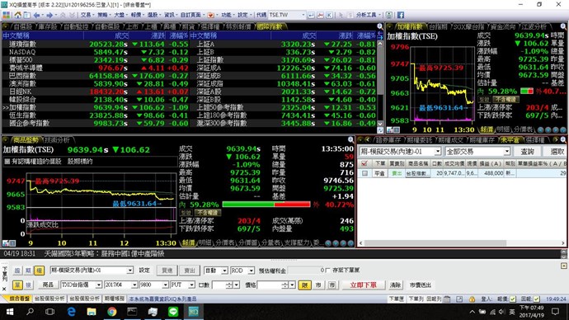Select the NASDAQ row in the index list
The height and width of the screenshot is (320, 569).
(x=96, y=52)
